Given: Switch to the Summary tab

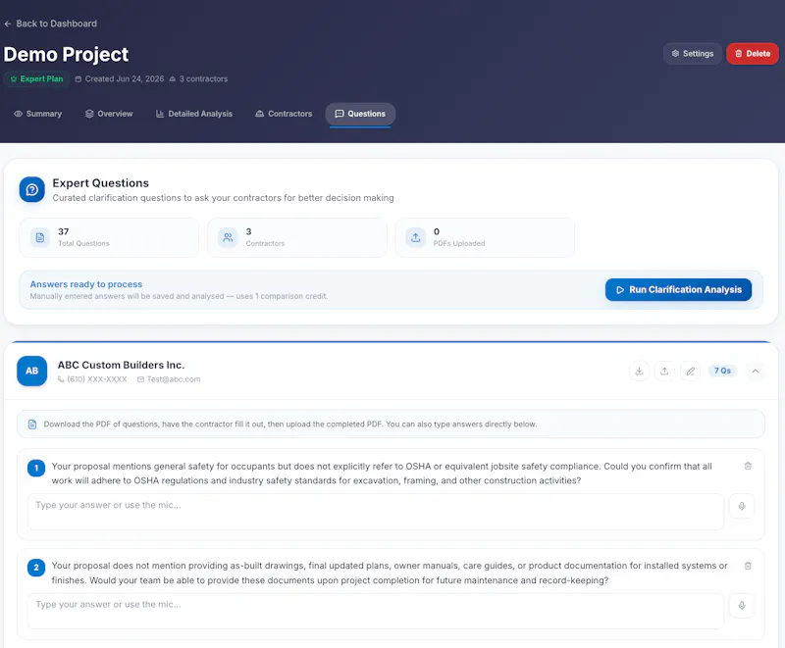Looking at the screenshot, I should coord(38,114).
